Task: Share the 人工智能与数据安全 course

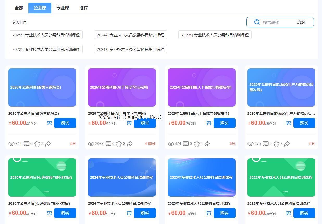Action: coord(207,144)
